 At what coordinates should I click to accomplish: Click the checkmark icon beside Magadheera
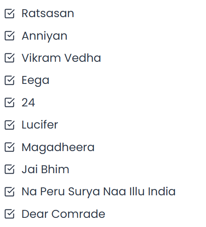pyautogui.click(x=10, y=147)
